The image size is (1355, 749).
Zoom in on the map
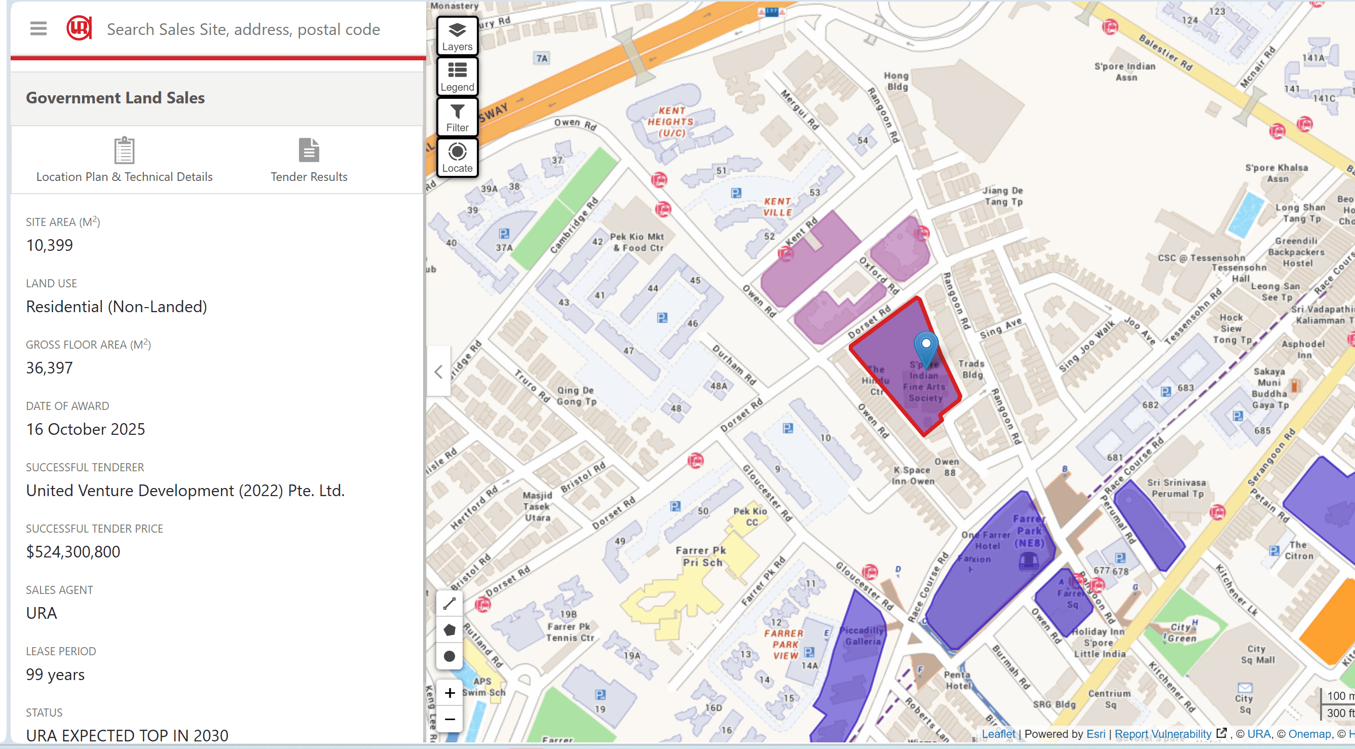click(449, 693)
